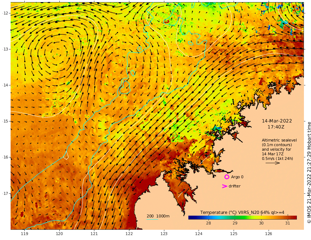Click the '0.5m/s (1kt 24h)' scale label
311x240 pixels.
(x=277, y=158)
